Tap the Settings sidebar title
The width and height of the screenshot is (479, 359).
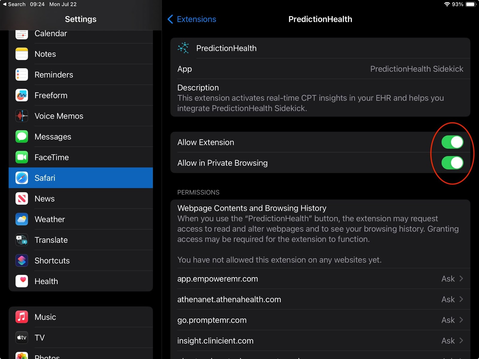pyautogui.click(x=81, y=19)
